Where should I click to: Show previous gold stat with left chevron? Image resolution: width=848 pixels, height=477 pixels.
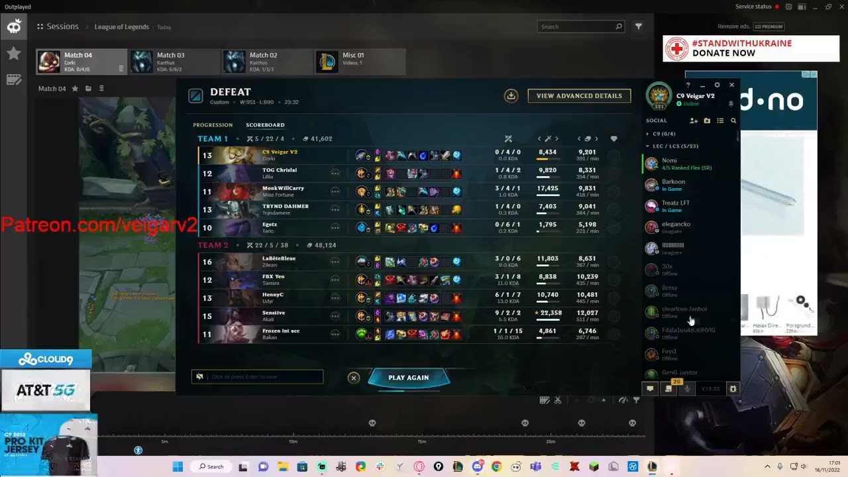click(579, 138)
